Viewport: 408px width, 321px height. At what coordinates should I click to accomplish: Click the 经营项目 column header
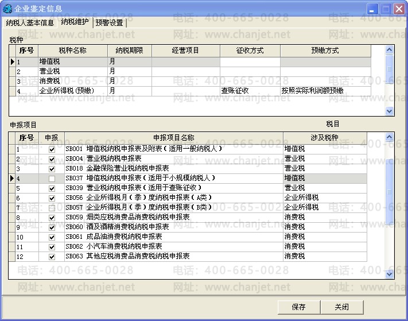tap(185, 51)
